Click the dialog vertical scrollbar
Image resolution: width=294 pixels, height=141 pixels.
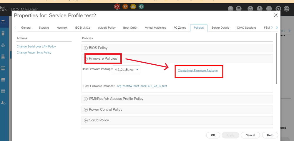277,59
